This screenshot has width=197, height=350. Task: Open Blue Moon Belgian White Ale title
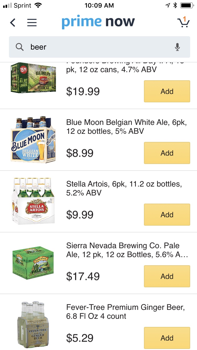(x=126, y=127)
